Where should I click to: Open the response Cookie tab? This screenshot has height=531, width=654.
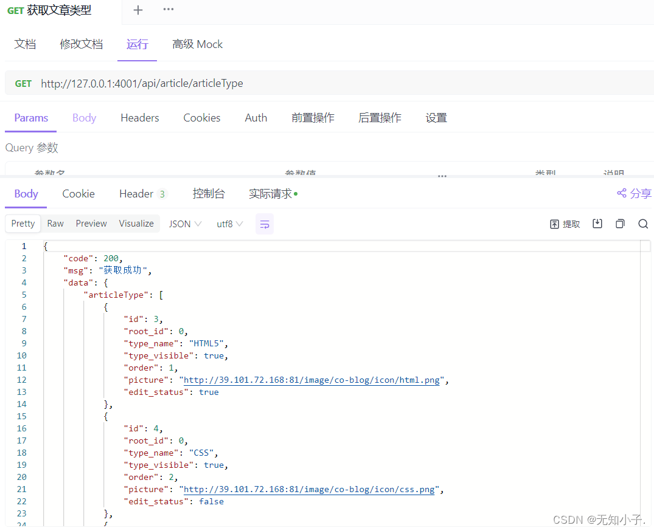(x=78, y=194)
